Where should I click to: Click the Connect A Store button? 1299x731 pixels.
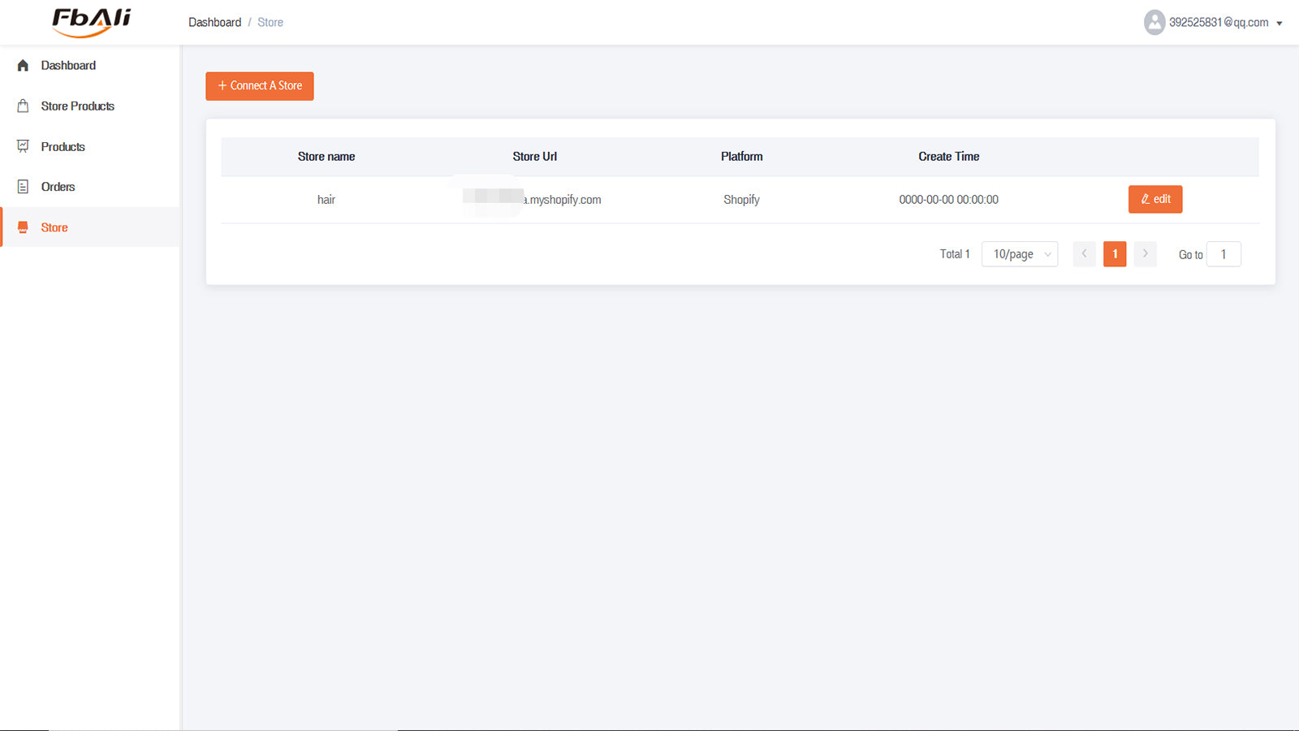(260, 86)
